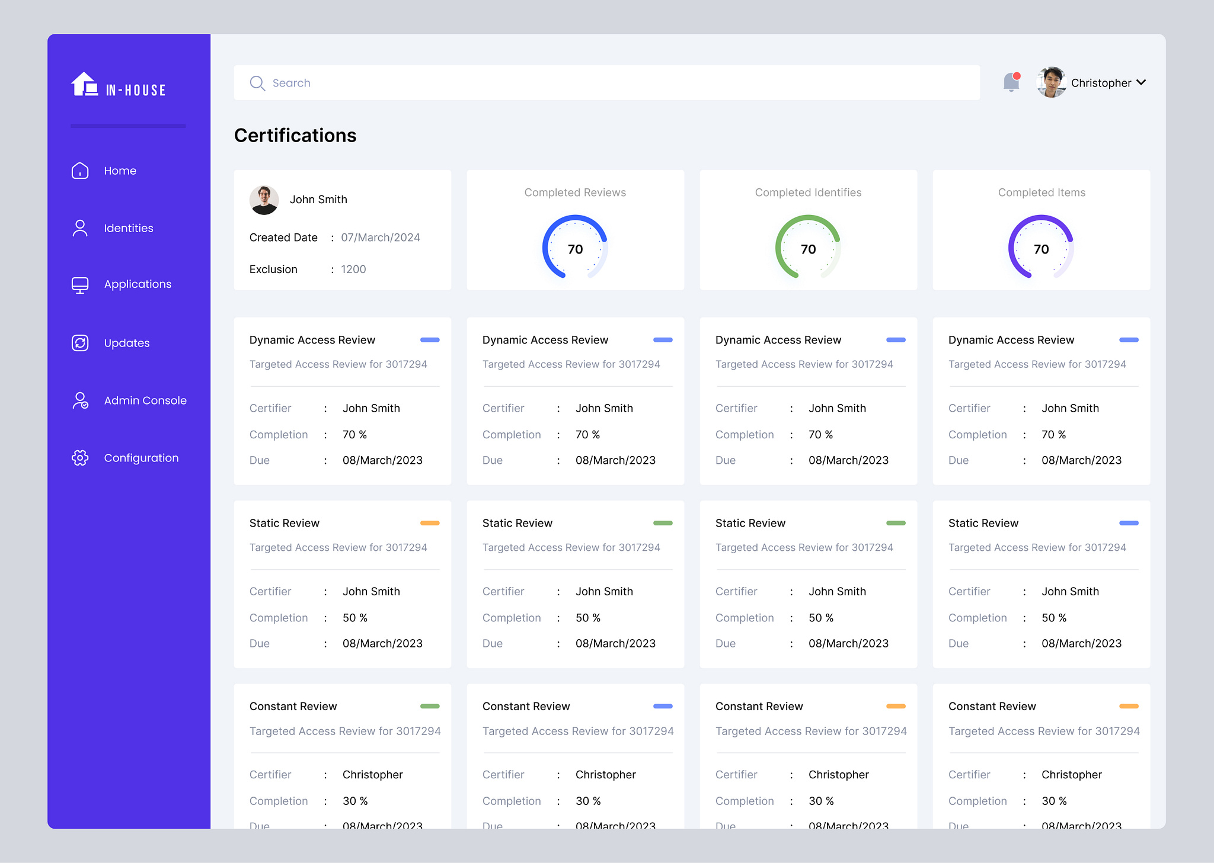This screenshot has height=863, width=1214.
Task: Open the Completed Reviews gauge details
Action: [574, 192]
